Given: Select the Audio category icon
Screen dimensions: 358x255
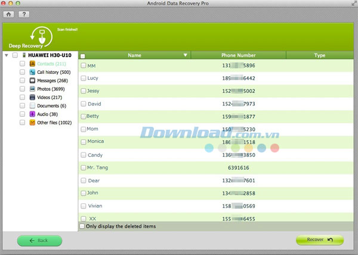Looking at the screenshot, I should 32,114.
